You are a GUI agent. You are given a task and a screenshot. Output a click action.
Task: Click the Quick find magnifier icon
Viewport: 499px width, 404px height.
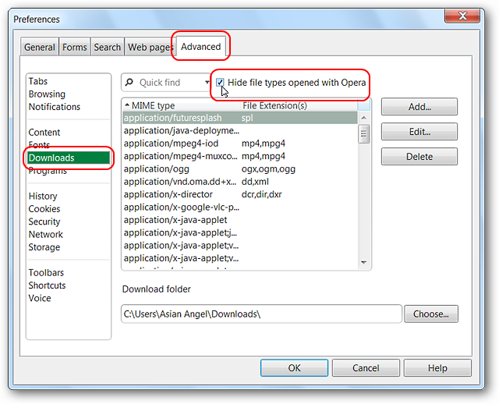tap(129, 83)
